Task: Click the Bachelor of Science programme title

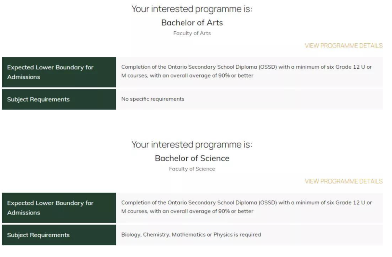Action: pos(192,158)
